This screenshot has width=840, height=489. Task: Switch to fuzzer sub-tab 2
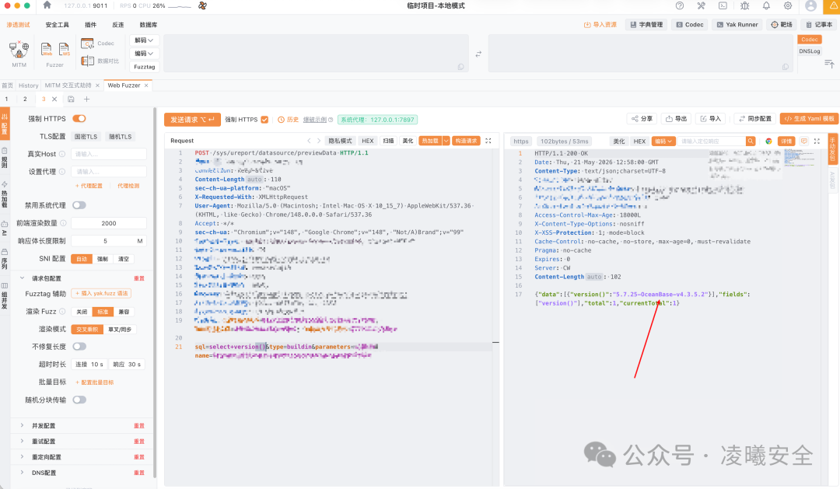pyautogui.click(x=25, y=99)
